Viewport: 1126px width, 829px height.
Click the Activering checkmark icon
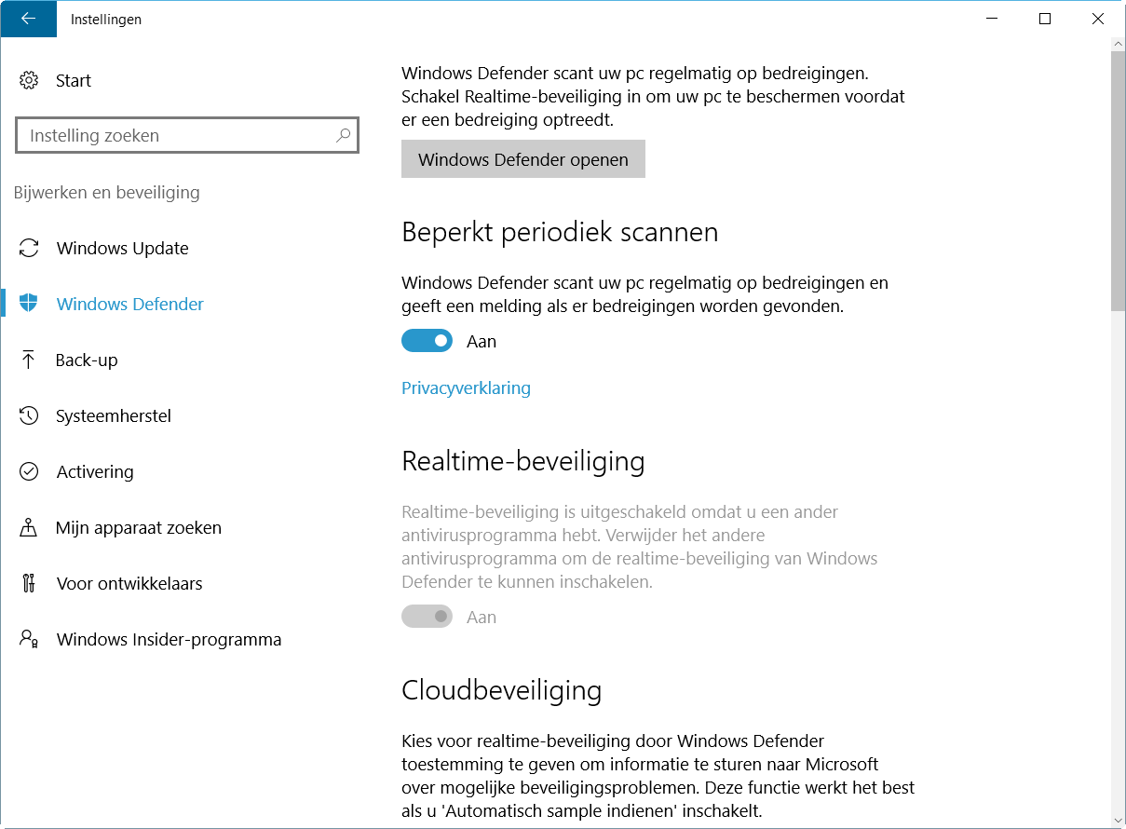(29, 471)
